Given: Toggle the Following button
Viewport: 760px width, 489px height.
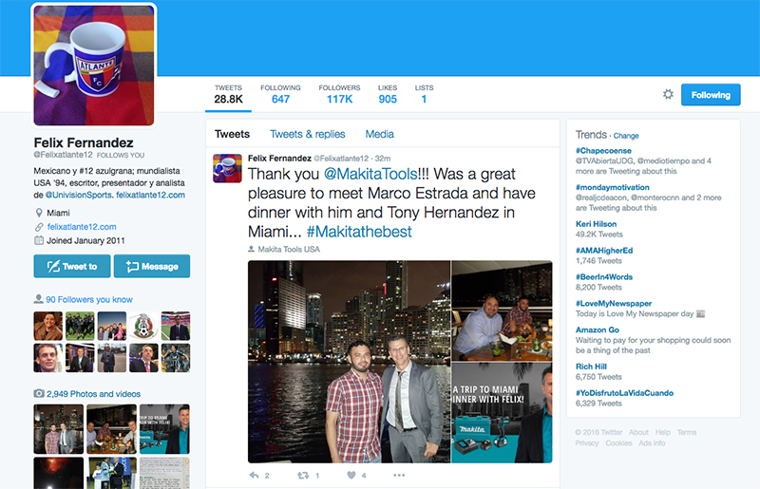Looking at the screenshot, I should point(711,95).
